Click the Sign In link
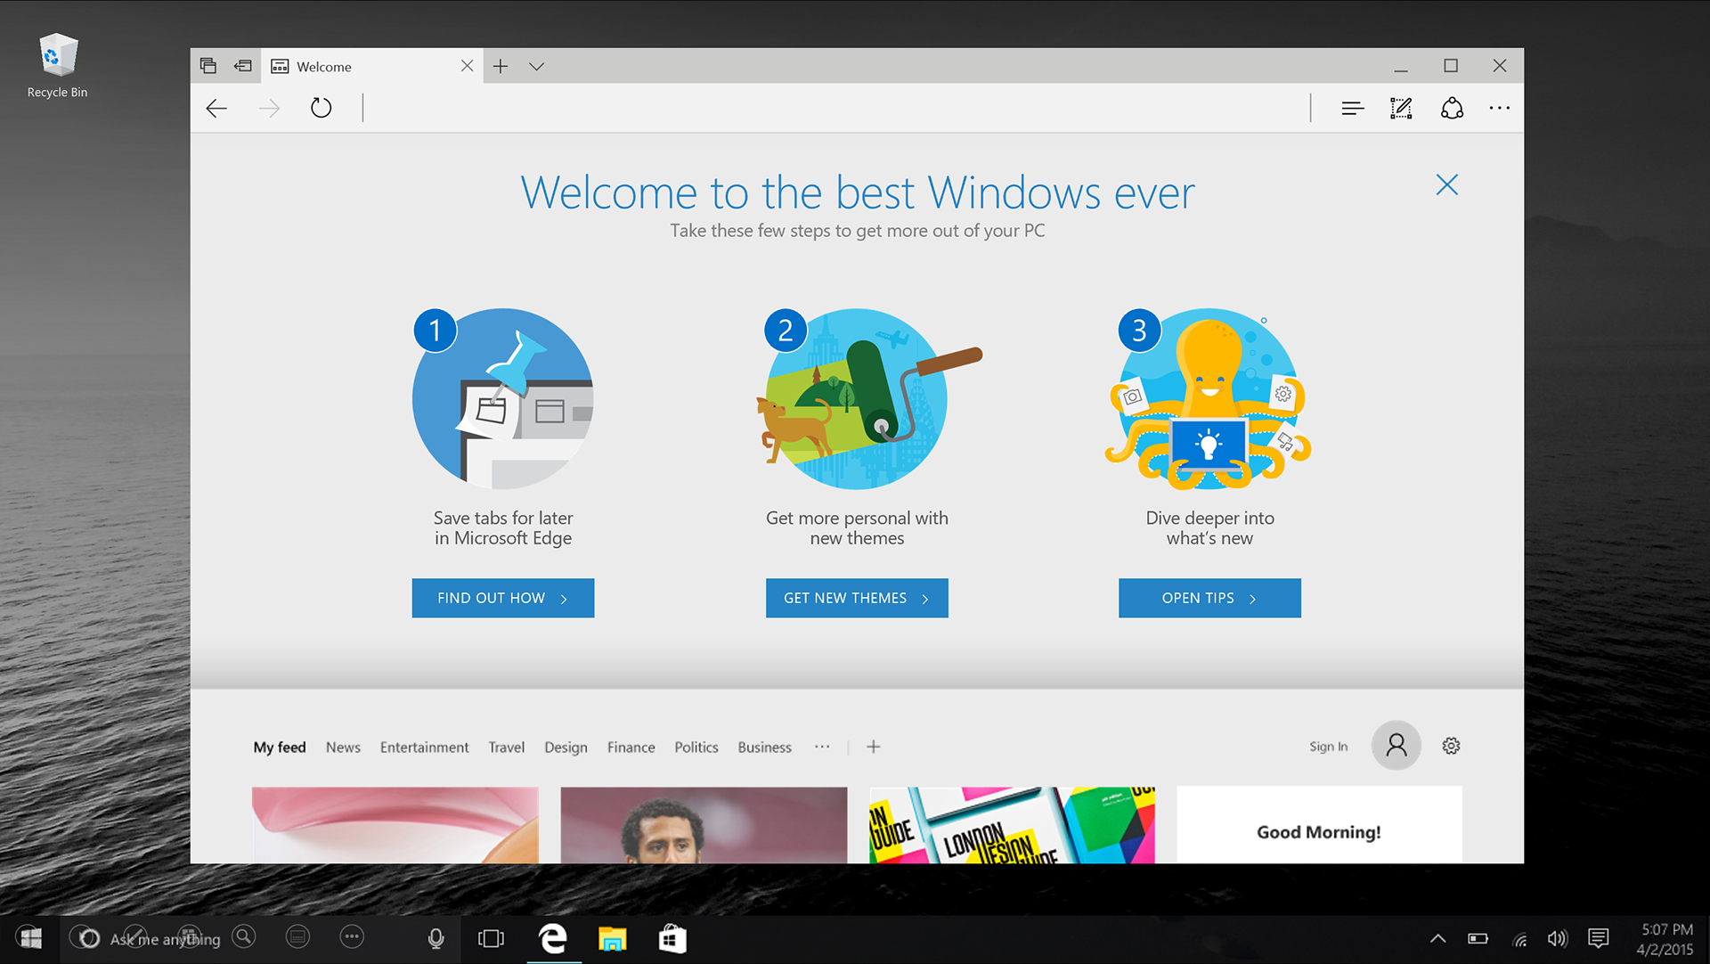The image size is (1710, 964). click(1328, 747)
